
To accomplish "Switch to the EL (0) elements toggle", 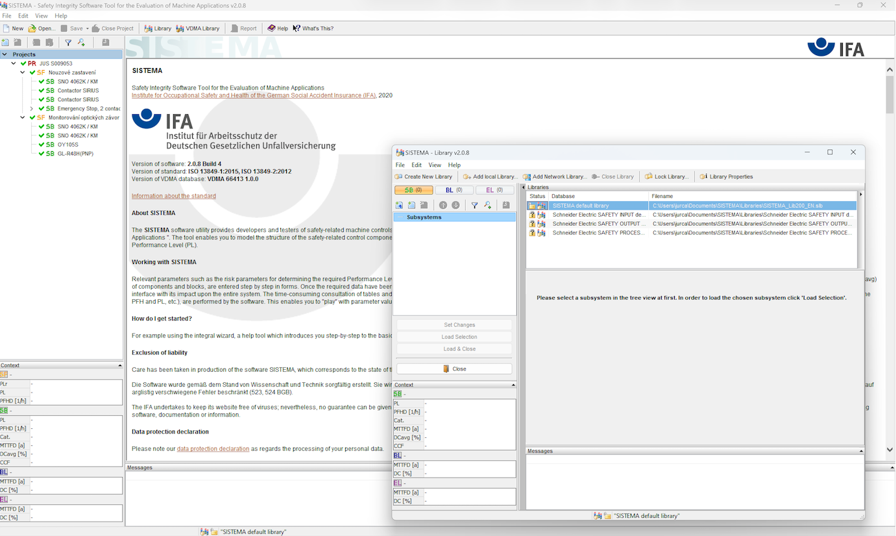I will click(494, 190).
